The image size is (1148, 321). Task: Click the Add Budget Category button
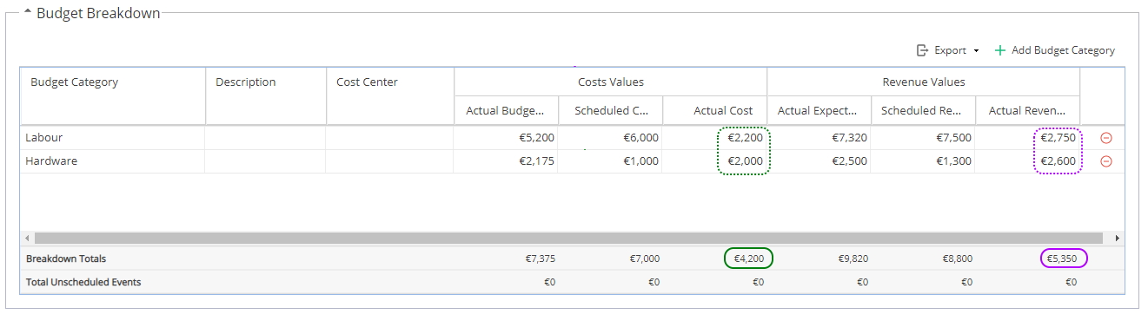tap(1054, 50)
